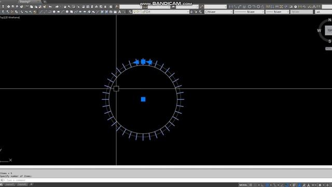Open the multileader style dropdown
The width and height of the screenshot is (332, 187).
215,7
